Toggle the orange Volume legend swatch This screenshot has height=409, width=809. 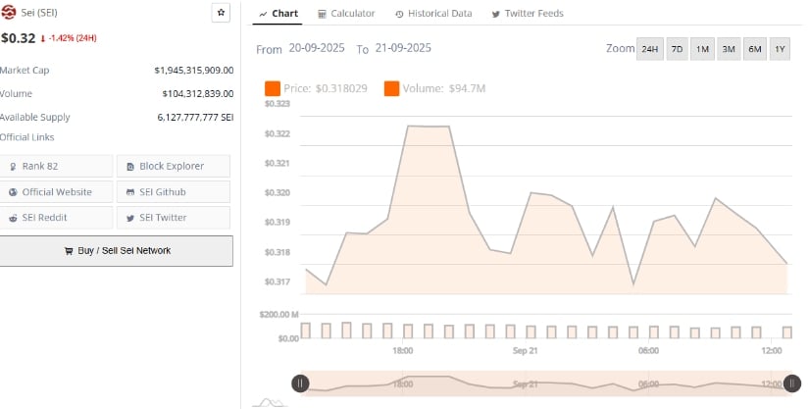coord(391,88)
